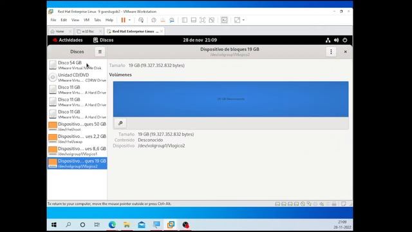Launch Microsoft Edge from the taskbar

[x=112, y=225]
